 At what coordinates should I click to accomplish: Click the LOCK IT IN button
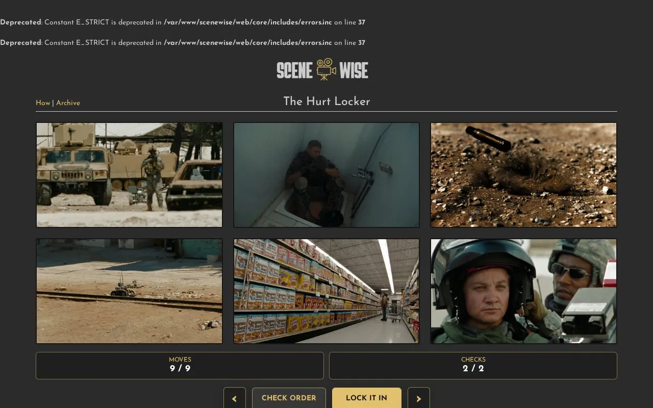click(x=366, y=398)
